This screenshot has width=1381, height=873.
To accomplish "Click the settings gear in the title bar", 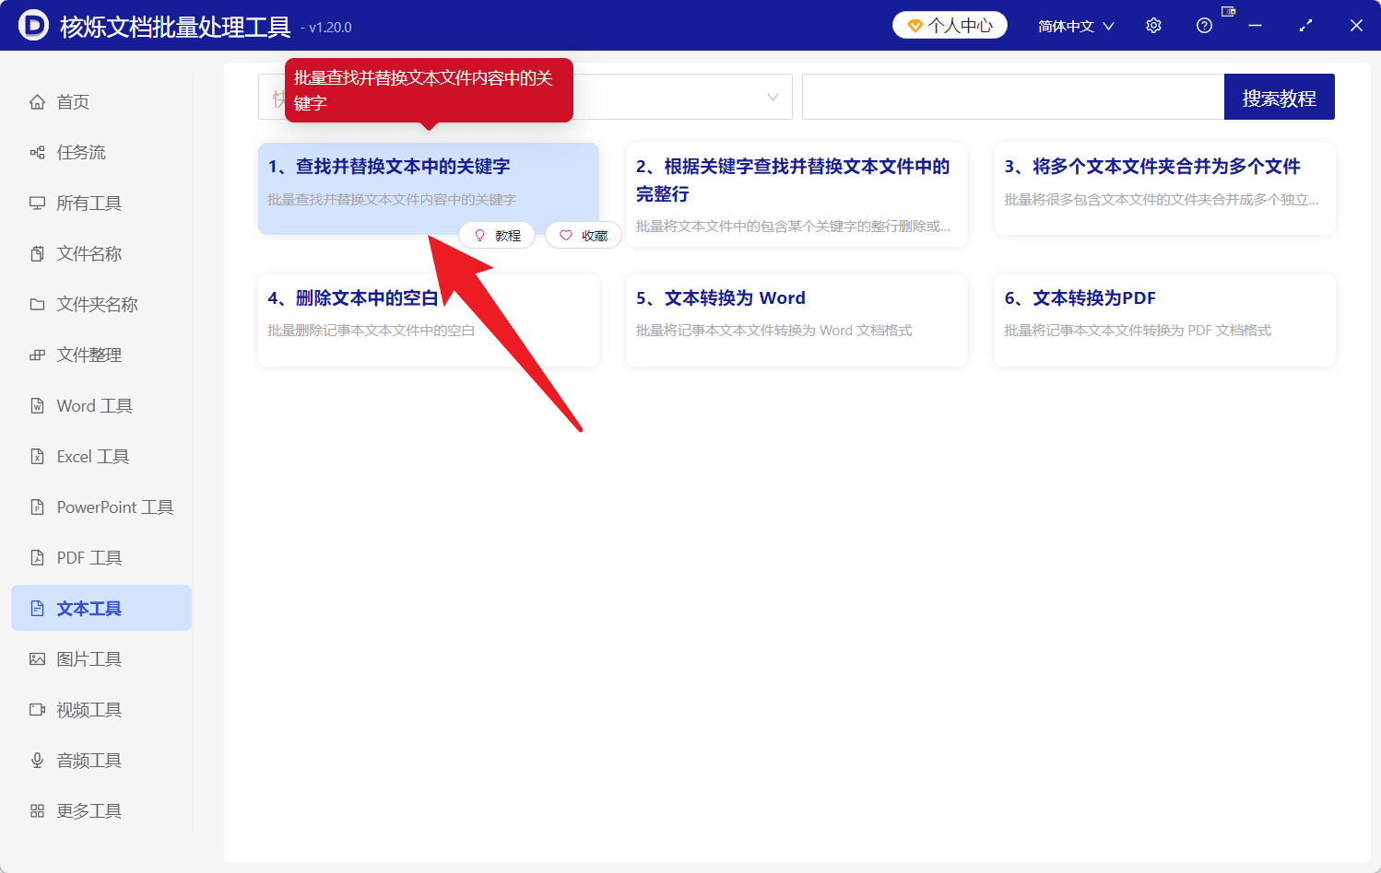I will point(1153,25).
